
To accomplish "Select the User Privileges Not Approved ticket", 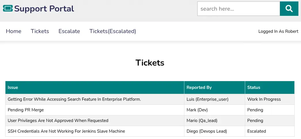I will coord(58,121).
